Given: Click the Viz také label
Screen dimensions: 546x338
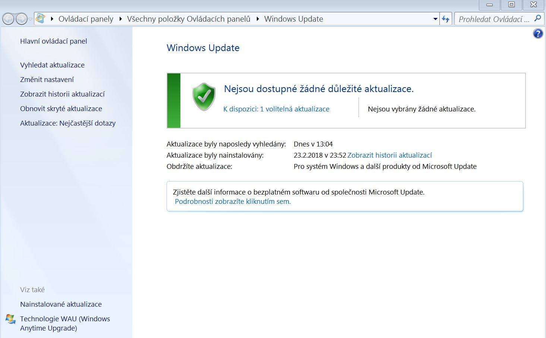Looking at the screenshot, I should [32, 290].
